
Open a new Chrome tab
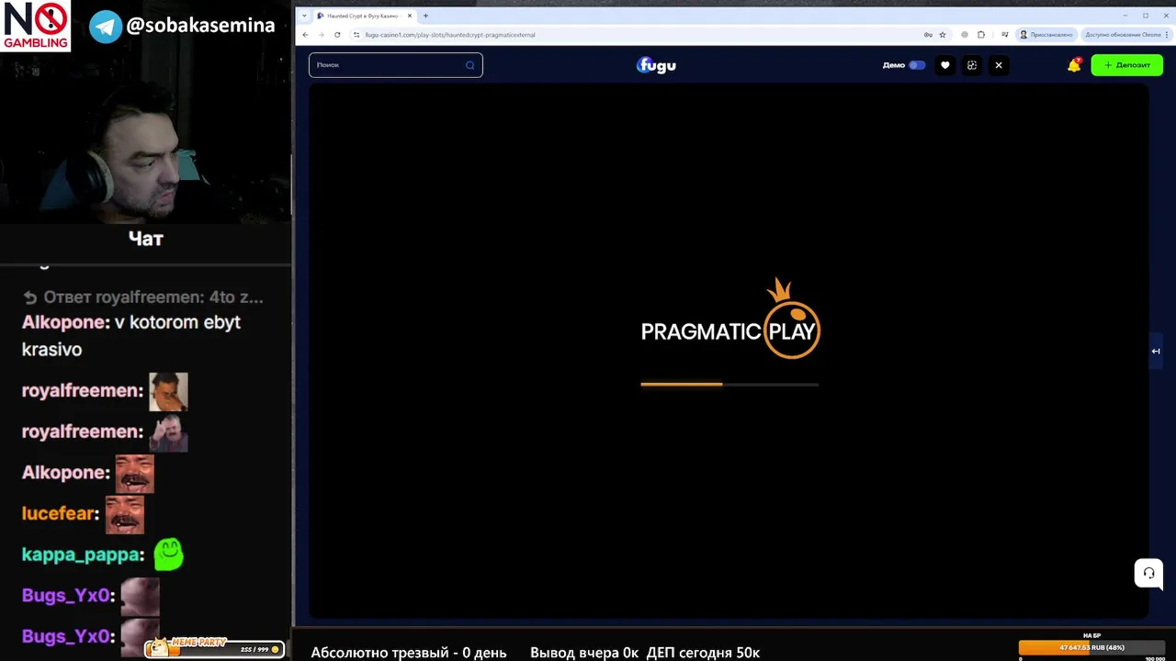click(425, 16)
